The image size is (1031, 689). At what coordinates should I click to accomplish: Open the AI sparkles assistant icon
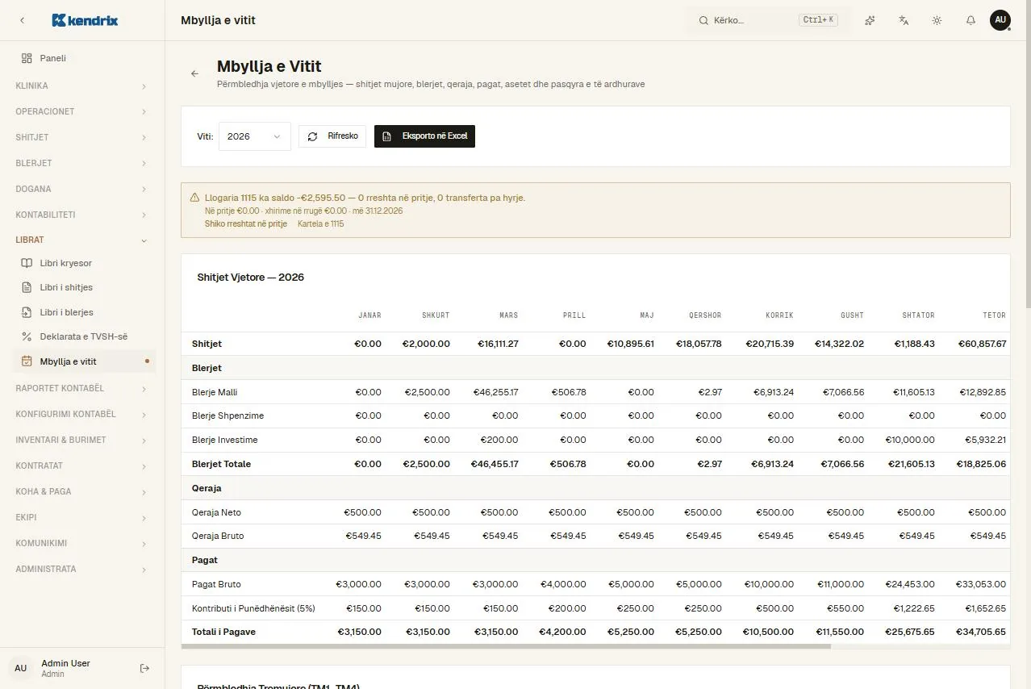(870, 20)
